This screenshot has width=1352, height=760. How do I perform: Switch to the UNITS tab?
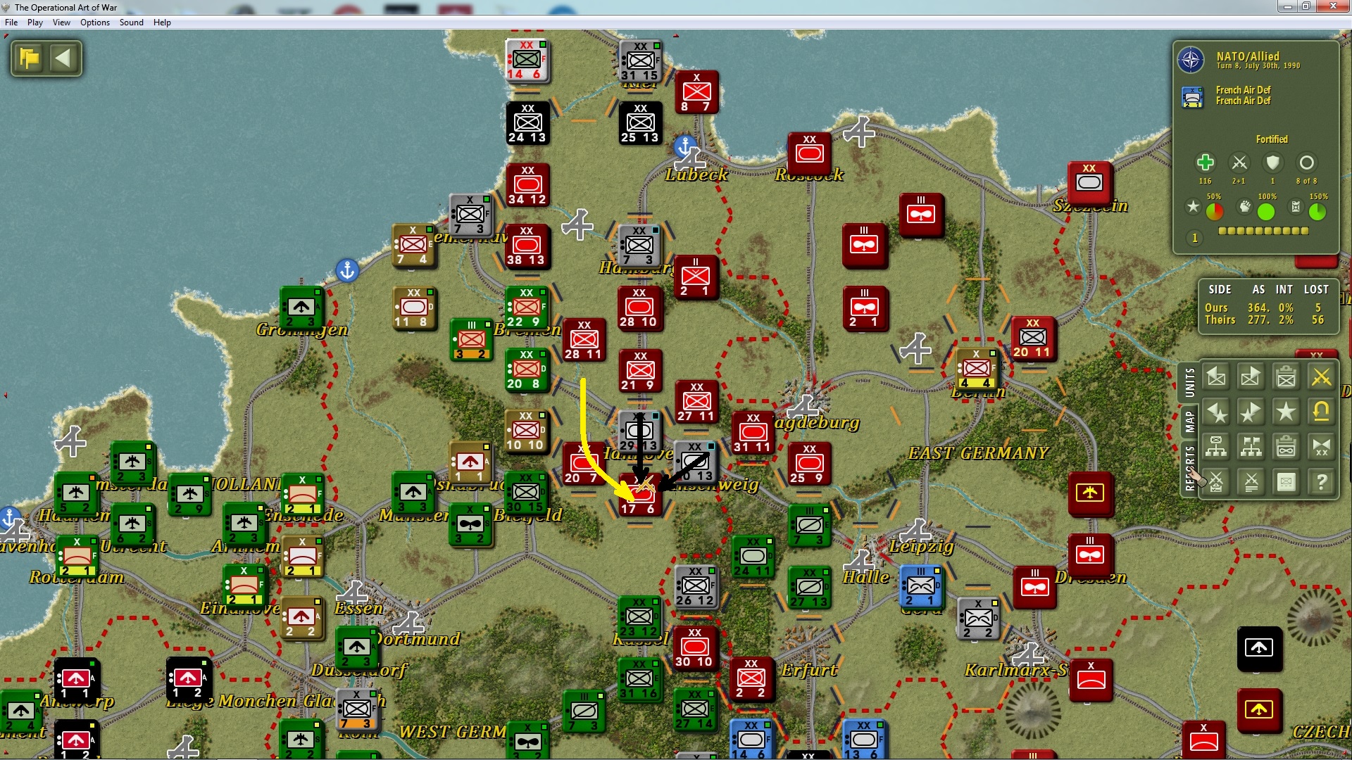point(1189,383)
